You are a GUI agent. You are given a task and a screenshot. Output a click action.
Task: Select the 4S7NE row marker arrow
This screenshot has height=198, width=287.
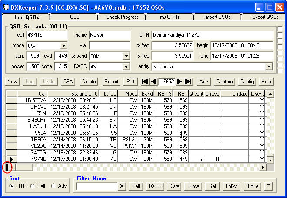11,159
